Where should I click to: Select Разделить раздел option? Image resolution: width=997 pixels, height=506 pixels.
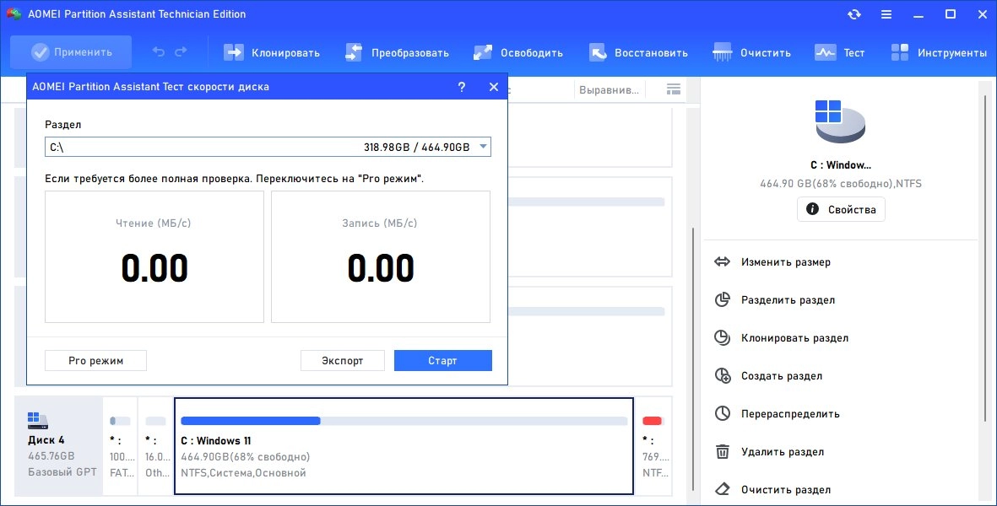pyautogui.click(x=787, y=299)
